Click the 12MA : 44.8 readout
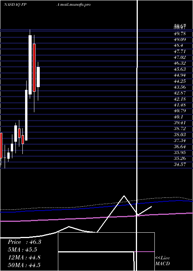The height and width of the screenshot is (271, 193). (24, 257)
